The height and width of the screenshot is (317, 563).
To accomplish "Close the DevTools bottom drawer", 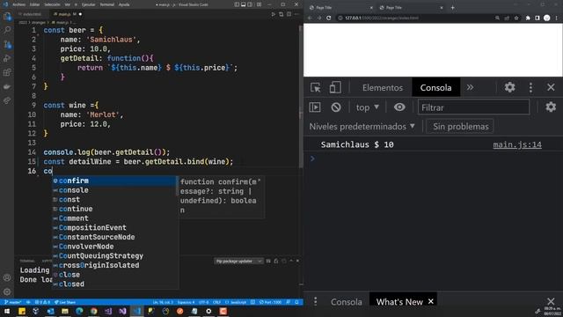I will coord(551,301).
